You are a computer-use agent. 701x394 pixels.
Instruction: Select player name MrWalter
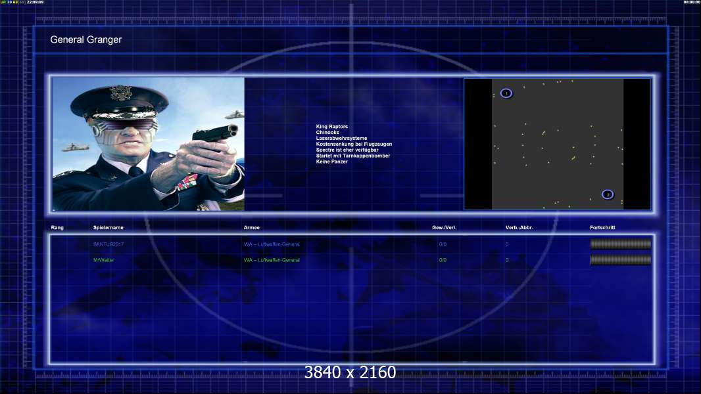(104, 260)
